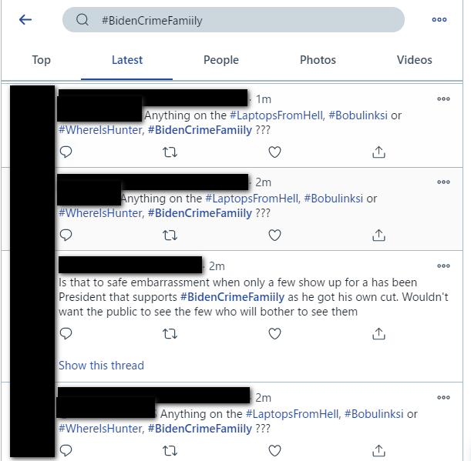Retweet the second tweet posted 2m ago
The width and height of the screenshot is (471, 461).
(170, 236)
